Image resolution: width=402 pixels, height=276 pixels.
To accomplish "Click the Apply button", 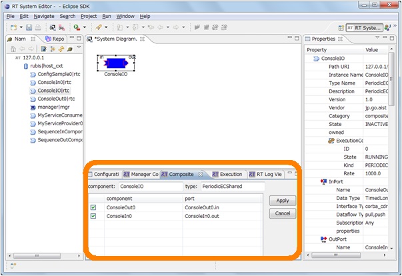I will 283,201.
